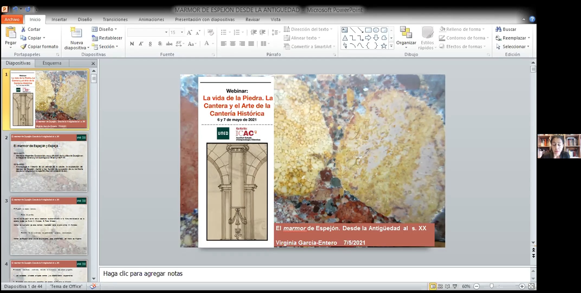Toggle underline (S) formatting
The width and height of the screenshot is (581, 293).
tap(150, 44)
